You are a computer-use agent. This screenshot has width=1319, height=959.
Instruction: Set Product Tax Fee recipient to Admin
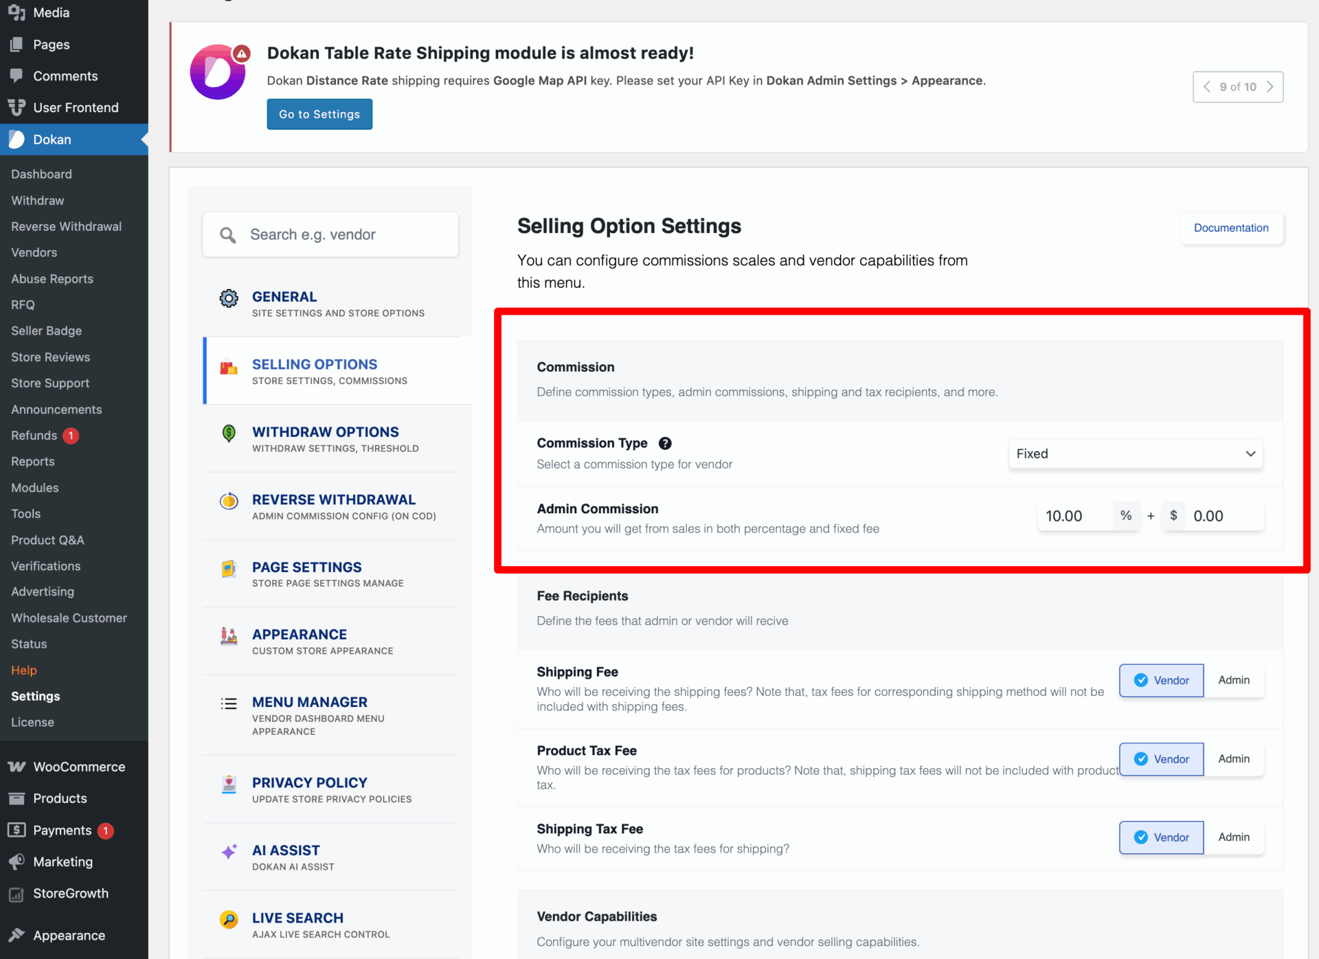click(1234, 759)
